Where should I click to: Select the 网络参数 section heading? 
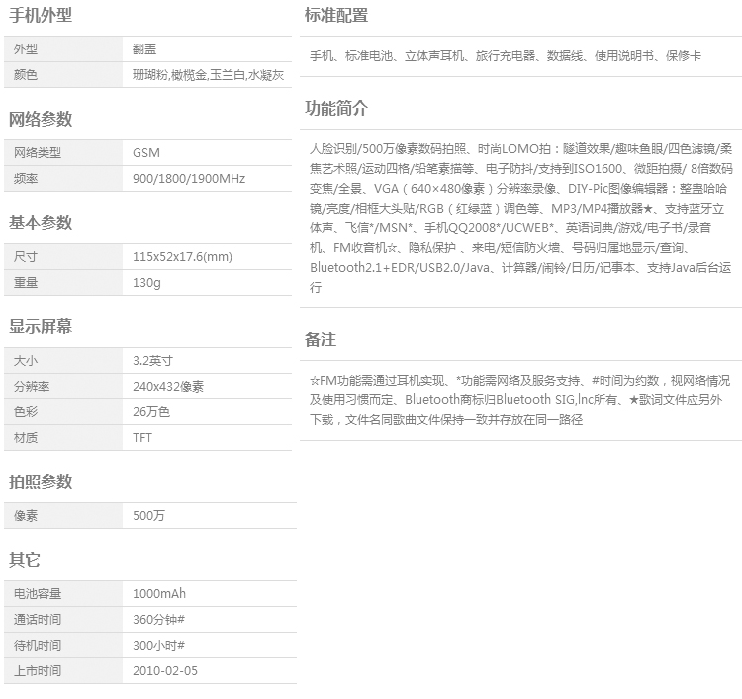pyautogui.click(x=40, y=120)
